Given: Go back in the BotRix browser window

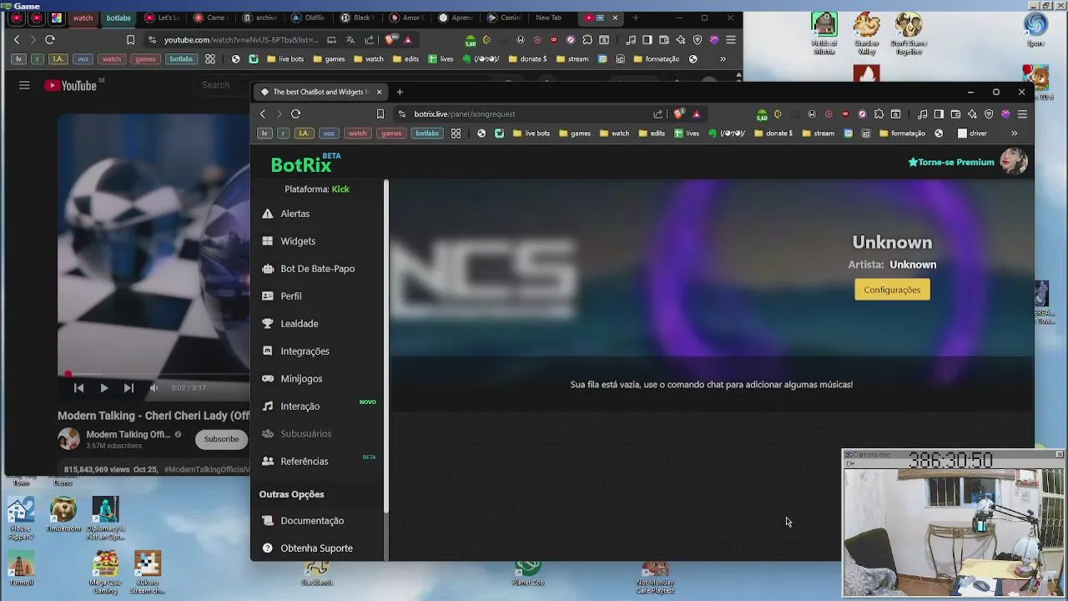Looking at the screenshot, I should [x=263, y=114].
